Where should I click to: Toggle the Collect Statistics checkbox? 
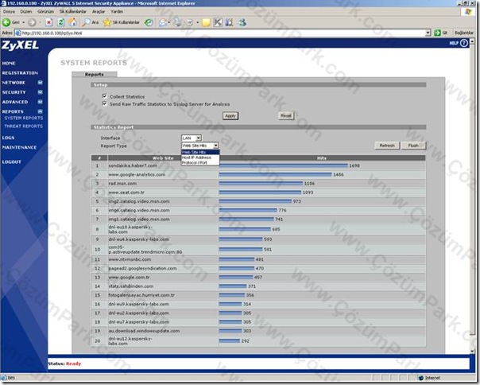(104, 96)
